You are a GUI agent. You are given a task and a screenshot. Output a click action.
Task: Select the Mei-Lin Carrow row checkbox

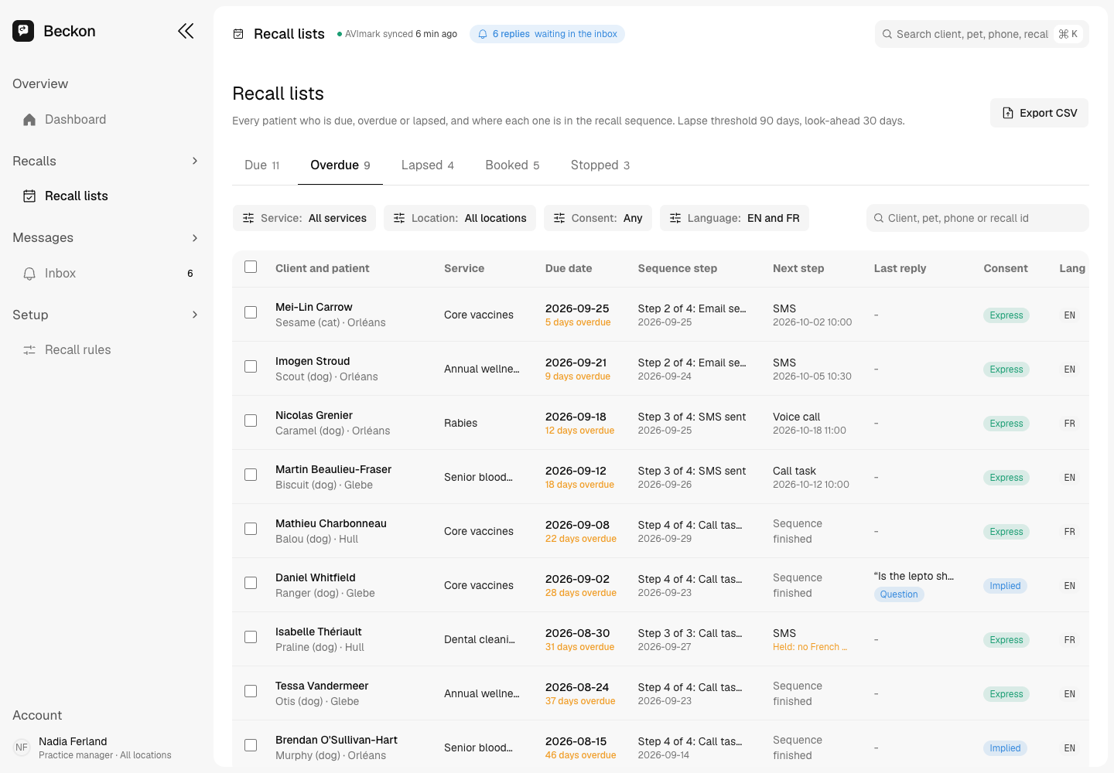(x=251, y=312)
